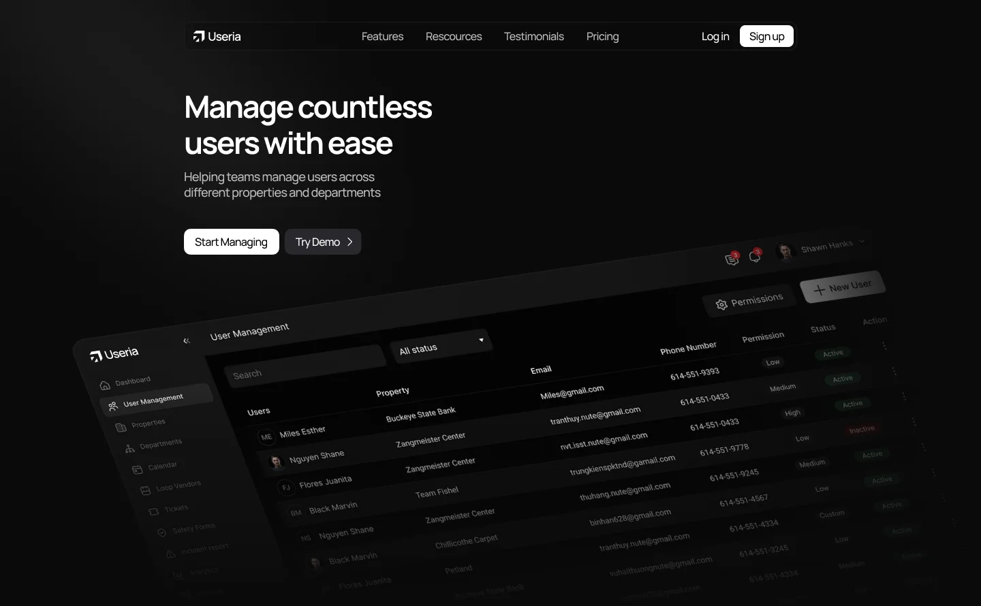Viewport: 981px width, 606px height.
Task: Click the Petland property cell
Action: 458,569
